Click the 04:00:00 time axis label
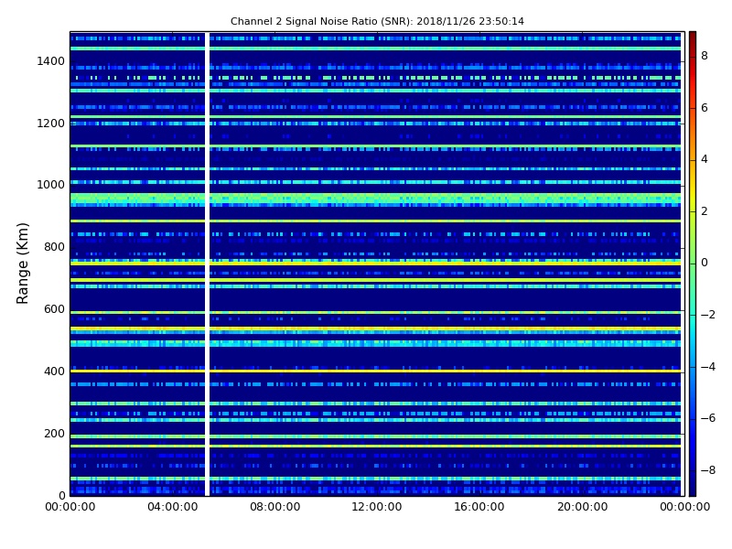 pyautogui.click(x=173, y=507)
